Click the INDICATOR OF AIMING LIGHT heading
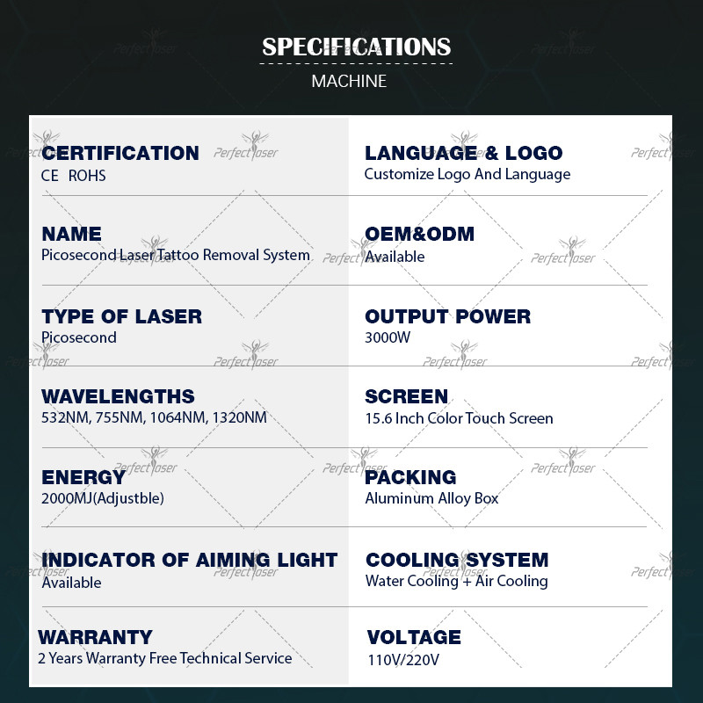Viewport: 703px width, 703px height. tap(190, 560)
